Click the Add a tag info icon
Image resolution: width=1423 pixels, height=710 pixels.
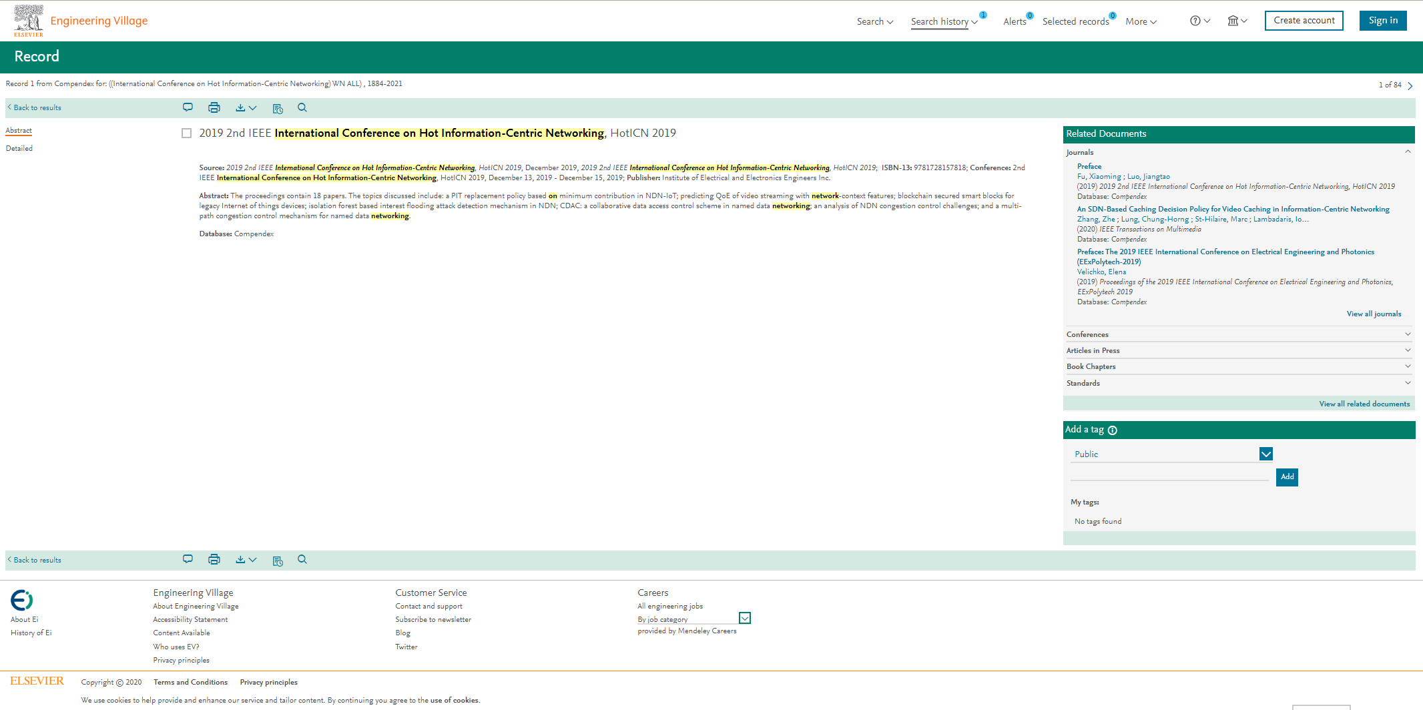point(1113,430)
